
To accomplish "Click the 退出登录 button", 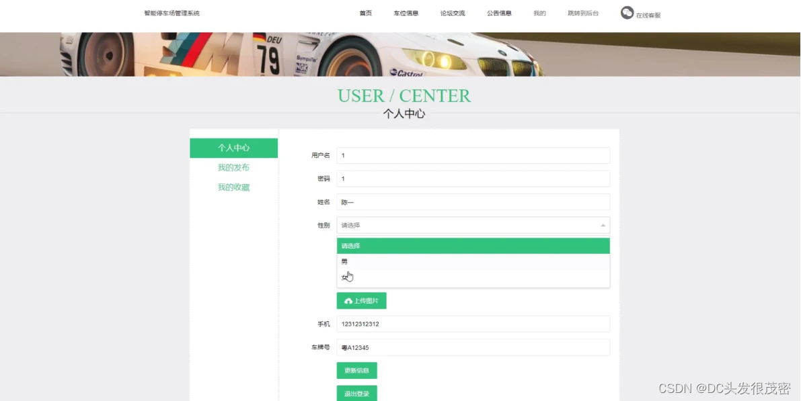I will click(x=356, y=394).
